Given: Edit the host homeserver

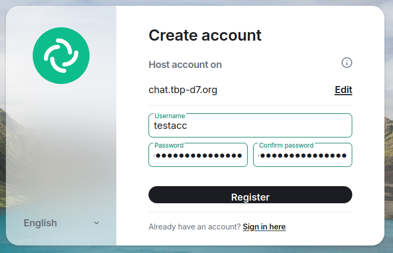Looking at the screenshot, I should 343,90.
